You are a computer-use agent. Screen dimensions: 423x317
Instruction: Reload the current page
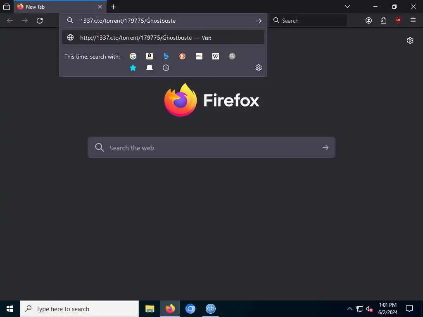[40, 21]
